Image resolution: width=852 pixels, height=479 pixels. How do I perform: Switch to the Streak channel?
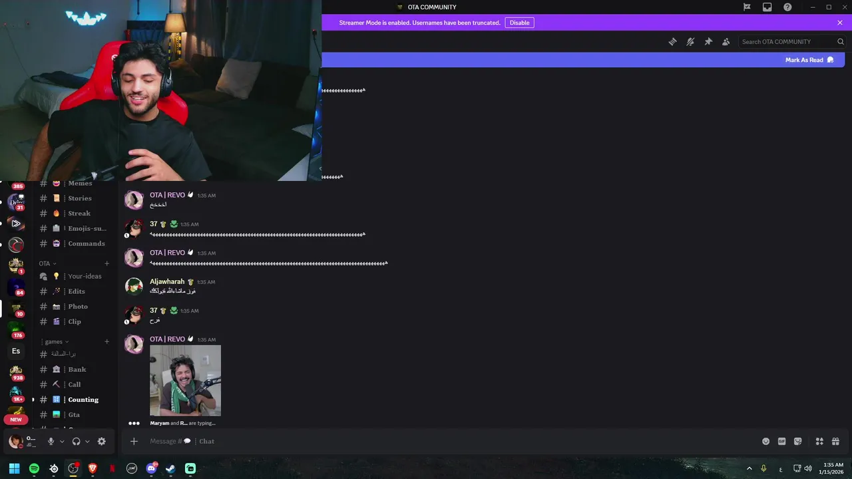75,214
